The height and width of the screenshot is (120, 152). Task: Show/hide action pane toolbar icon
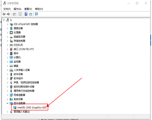(31, 14)
